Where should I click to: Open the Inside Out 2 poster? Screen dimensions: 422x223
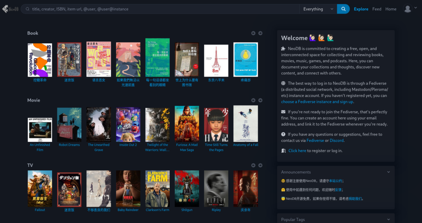click(x=128, y=125)
